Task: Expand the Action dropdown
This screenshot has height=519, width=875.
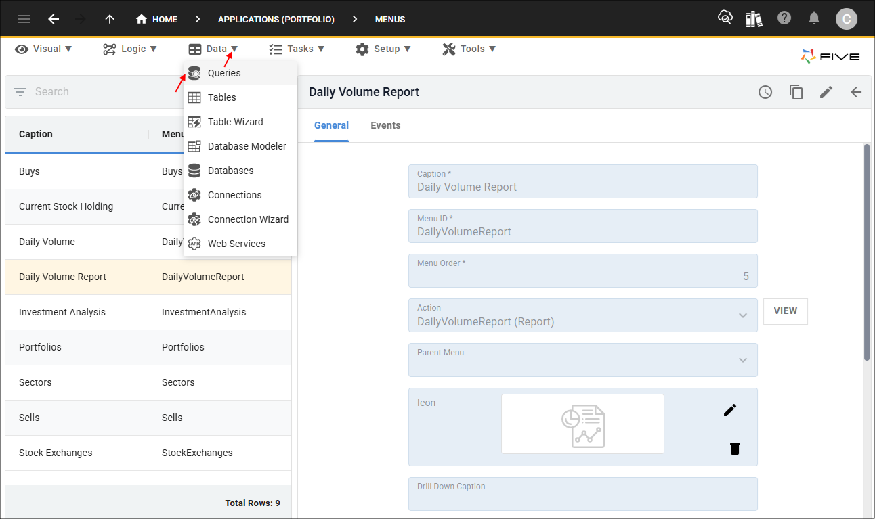Action: (x=743, y=315)
